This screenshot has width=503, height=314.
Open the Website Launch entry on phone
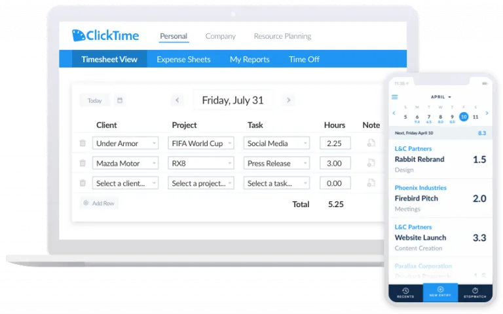(x=440, y=237)
